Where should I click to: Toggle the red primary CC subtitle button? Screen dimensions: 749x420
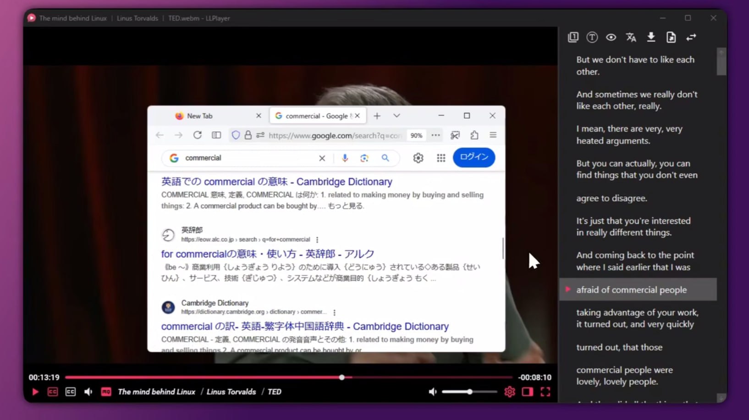pyautogui.click(x=53, y=392)
